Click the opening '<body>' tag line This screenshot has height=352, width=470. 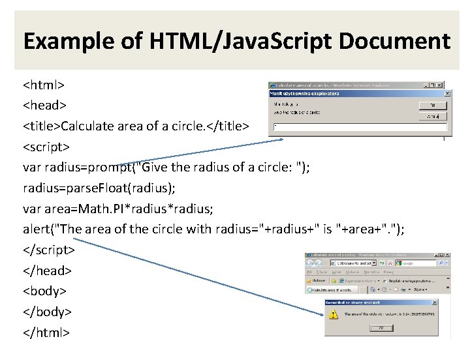(x=44, y=291)
